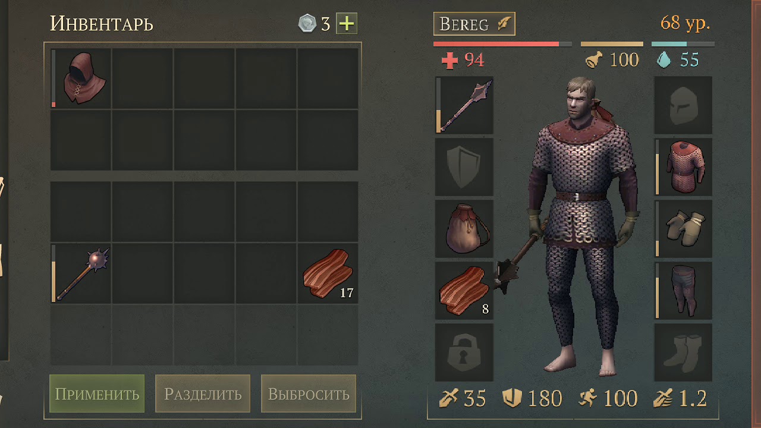Image resolution: width=761 pixels, height=428 pixels.
Task: Select the empty helmet slot
Action: (683, 105)
